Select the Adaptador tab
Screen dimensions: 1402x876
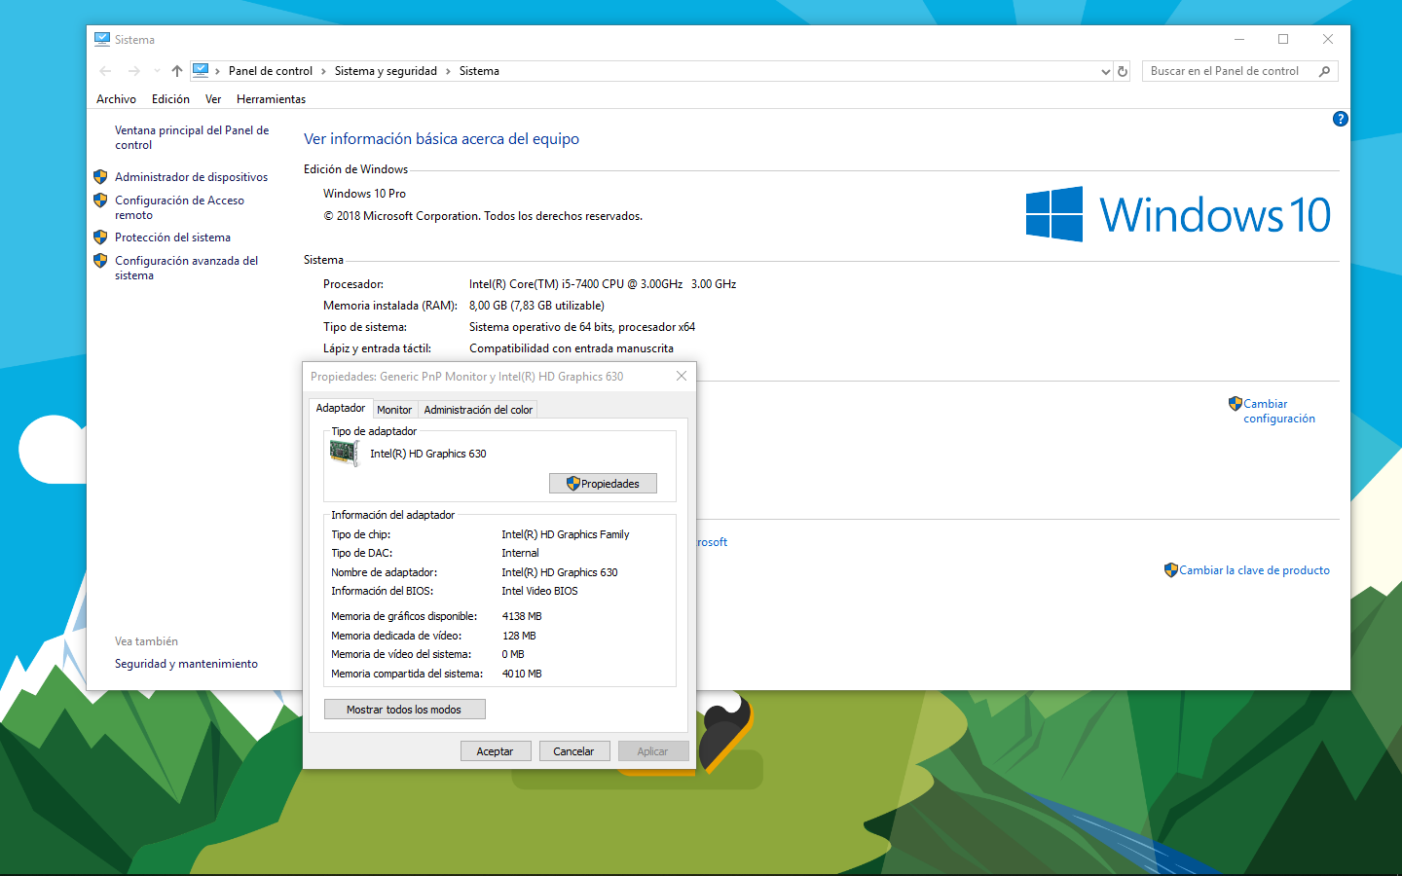tap(341, 409)
